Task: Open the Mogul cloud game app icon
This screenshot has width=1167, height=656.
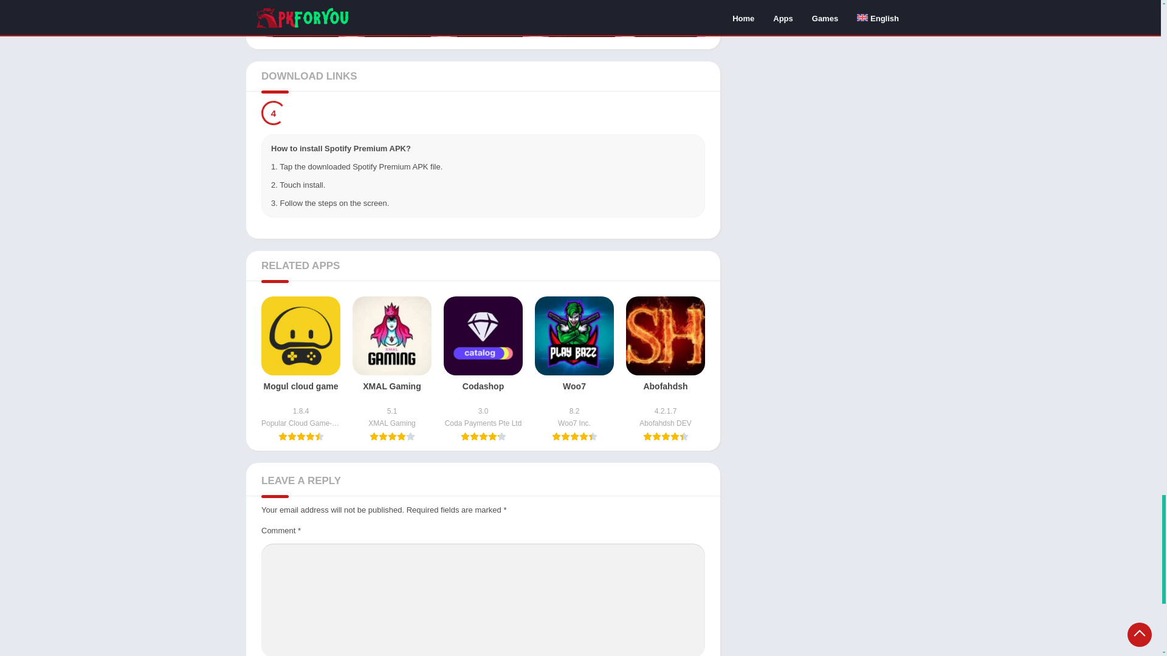Action: (x=301, y=336)
